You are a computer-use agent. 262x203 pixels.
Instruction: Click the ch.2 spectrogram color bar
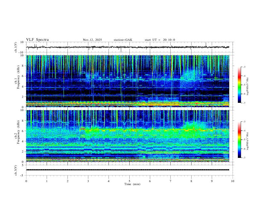coord(240,140)
